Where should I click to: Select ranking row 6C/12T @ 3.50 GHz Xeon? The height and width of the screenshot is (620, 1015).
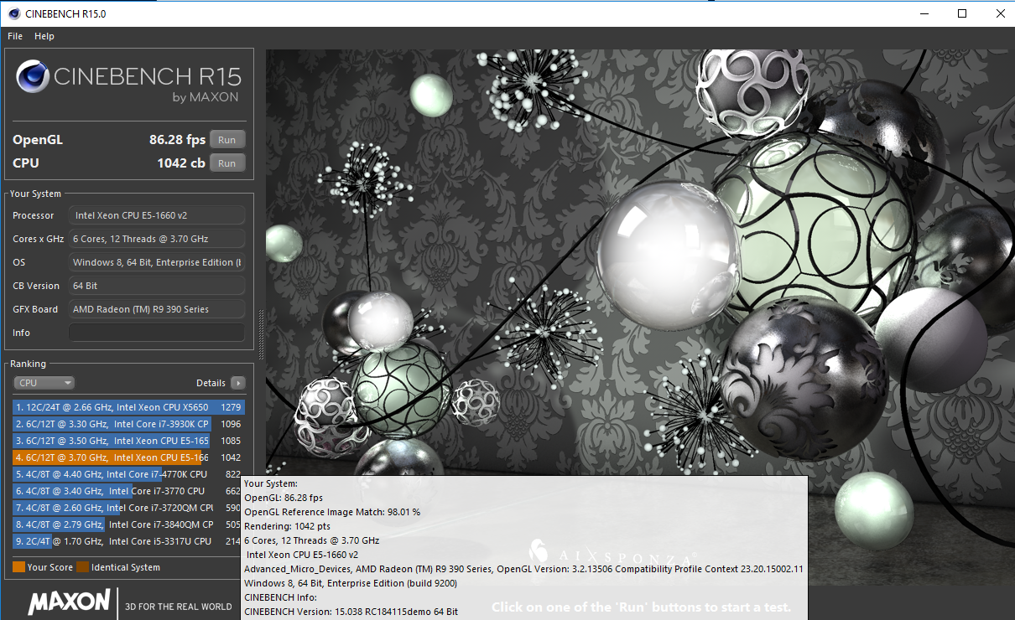pyautogui.click(x=129, y=441)
